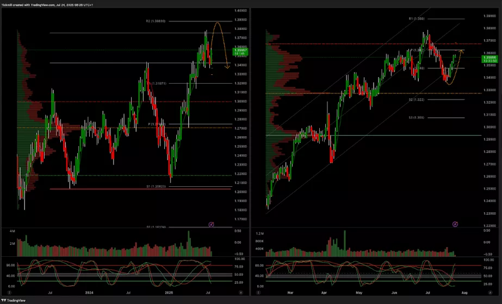Select the R2 (1.38830) pivot label
The height and width of the screenshot is (304, 502).
[x=156, y=21]
